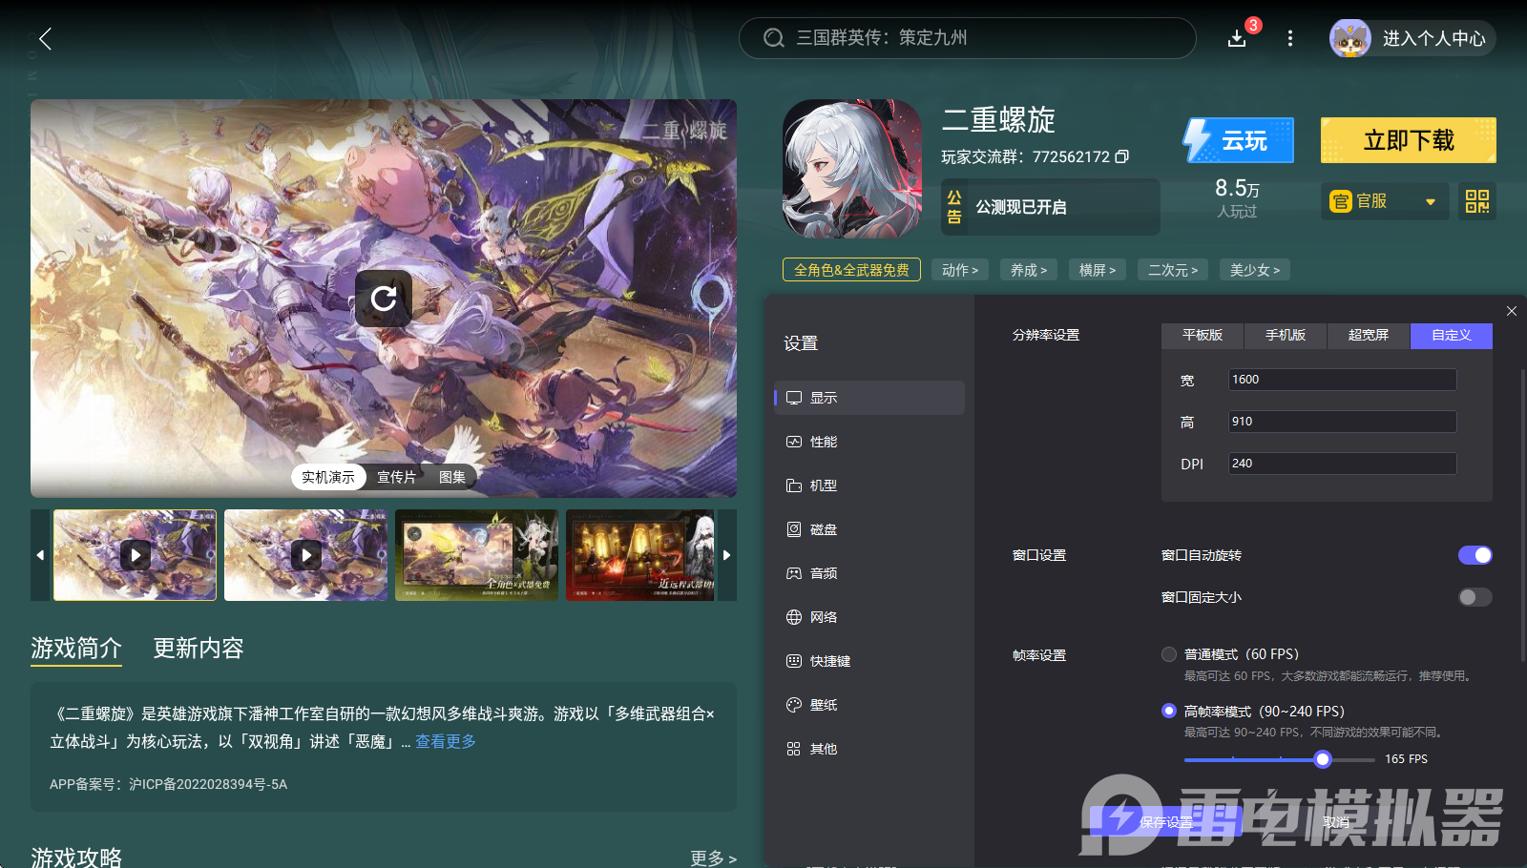Click the 高 height input field
1527x868 pixels.
click(x=1342, y=422)
